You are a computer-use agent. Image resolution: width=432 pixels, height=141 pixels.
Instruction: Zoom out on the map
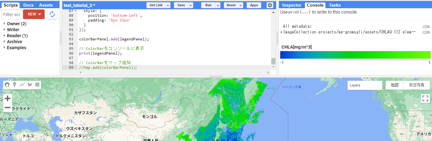[8, 108]
